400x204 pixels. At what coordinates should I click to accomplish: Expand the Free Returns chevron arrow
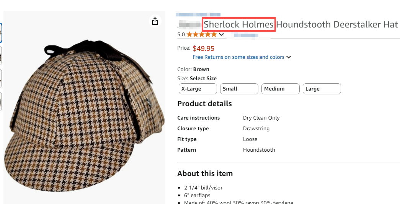pyautogui.click(x=289, y=57)
